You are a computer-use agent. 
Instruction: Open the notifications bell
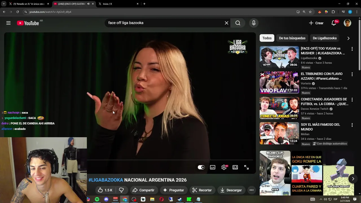coord(334,23)
